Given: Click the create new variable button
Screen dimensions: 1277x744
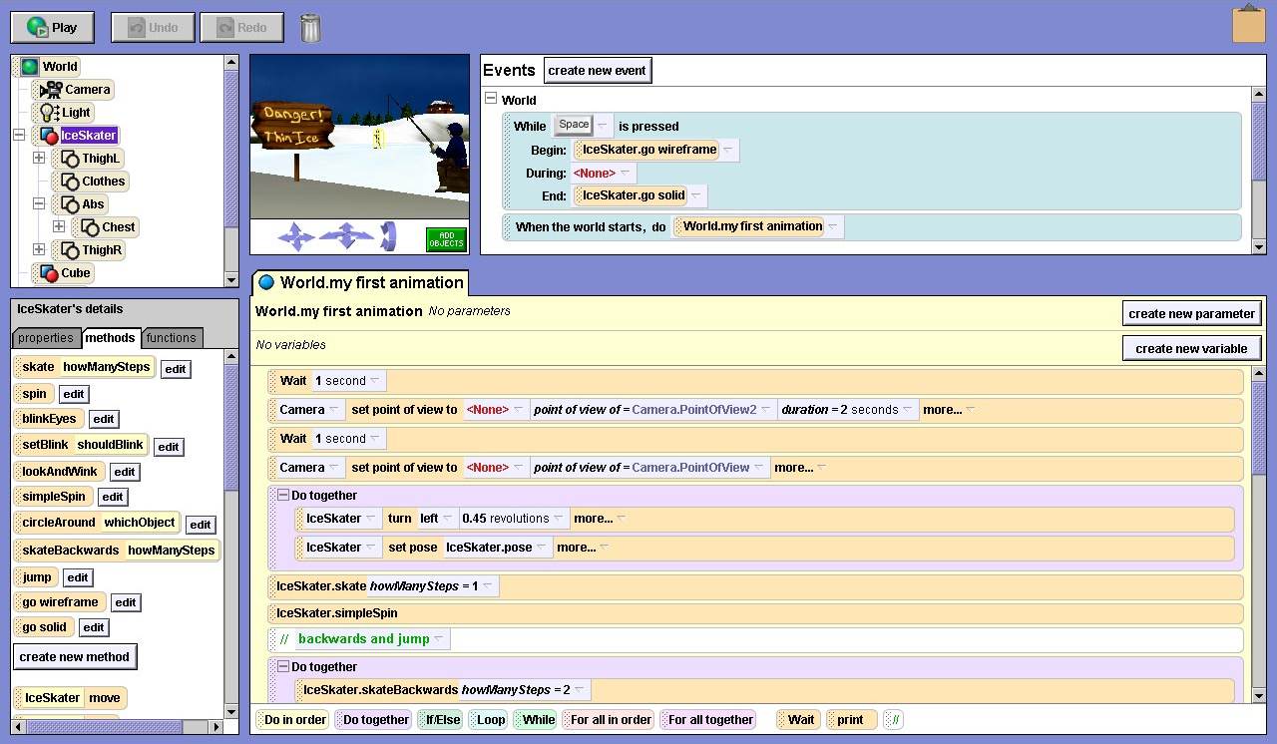Looking at the screenshot, I should click(1191, 348).
